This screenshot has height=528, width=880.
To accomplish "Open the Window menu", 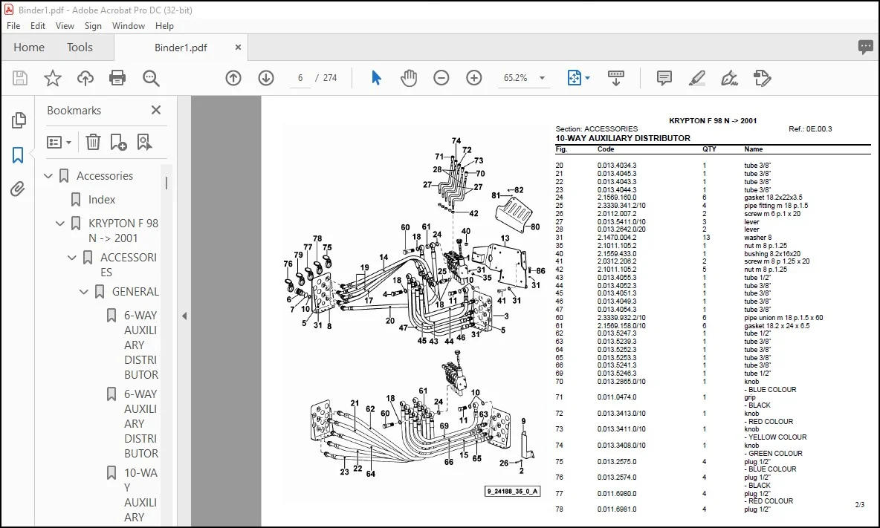I will pyautogui.click(x=128, y=26).
